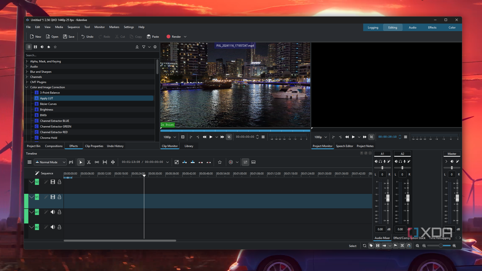Fast forward in Project Monitor
Image resolution: width=482 pixels, height=271 pixels.
tap(364, 137)
